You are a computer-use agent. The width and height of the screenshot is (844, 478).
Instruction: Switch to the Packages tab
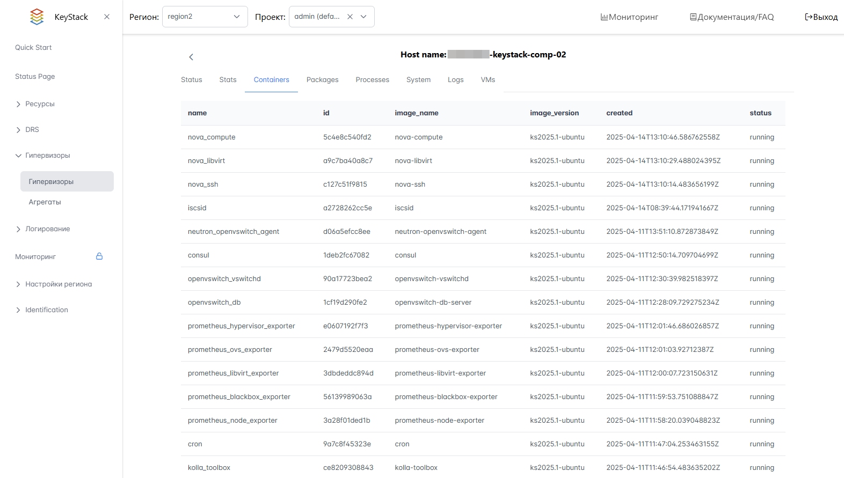point(322,80)
